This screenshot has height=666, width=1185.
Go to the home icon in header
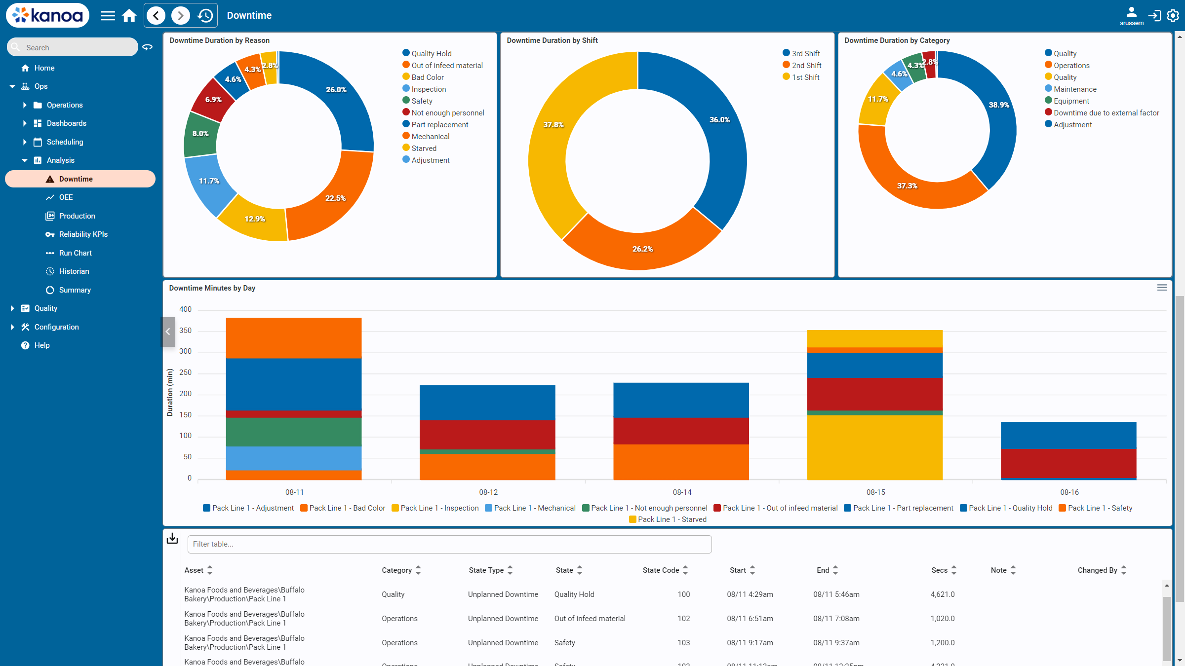[x=129, y=16]
